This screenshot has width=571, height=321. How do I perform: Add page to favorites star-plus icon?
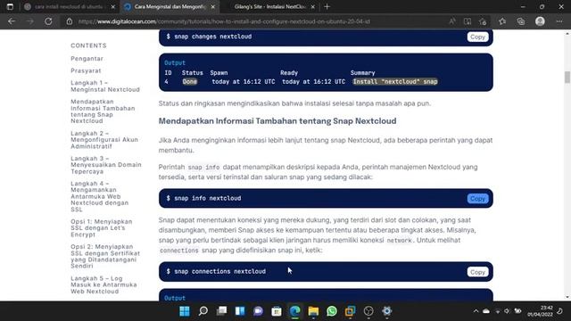coord(483,21)
